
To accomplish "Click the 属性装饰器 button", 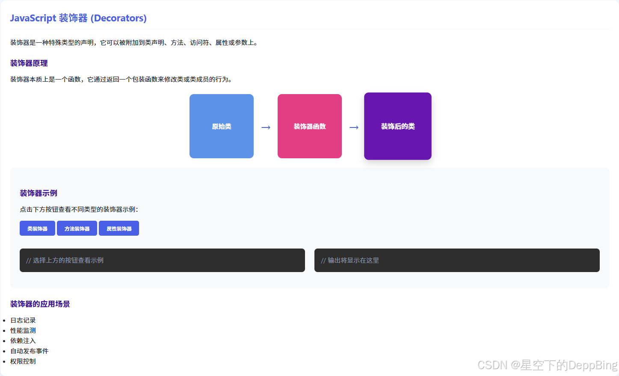I will (118, 228).
